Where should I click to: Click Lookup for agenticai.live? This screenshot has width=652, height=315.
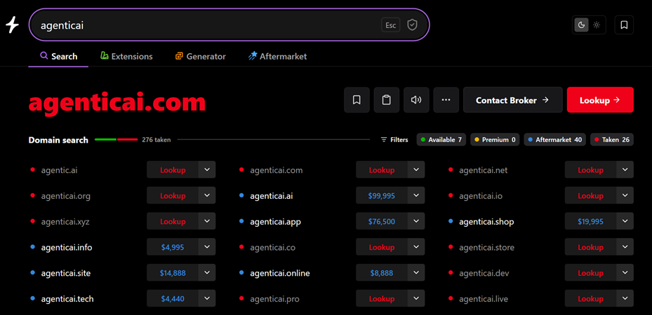pos(590,298)
